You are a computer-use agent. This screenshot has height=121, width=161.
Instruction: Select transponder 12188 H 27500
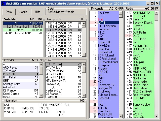click(x=64, y=33)
